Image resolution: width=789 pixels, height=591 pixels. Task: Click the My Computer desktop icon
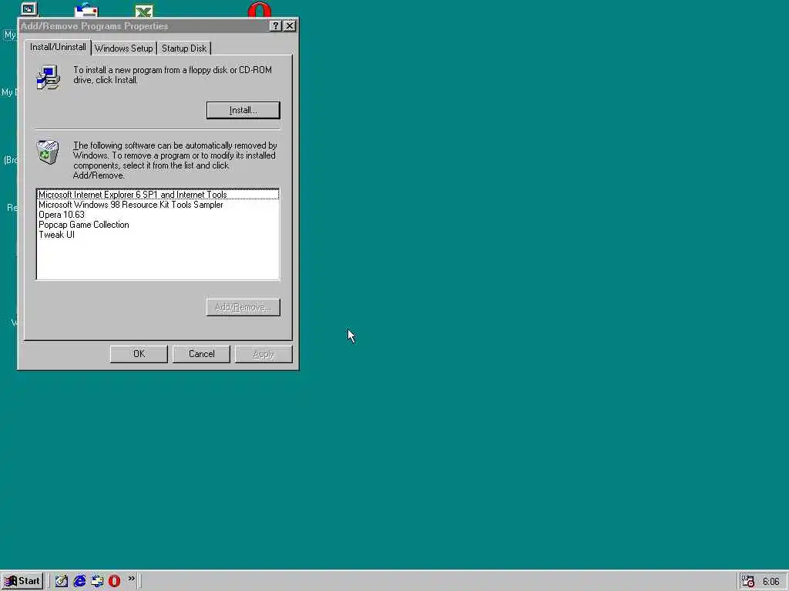click(29, 8)
